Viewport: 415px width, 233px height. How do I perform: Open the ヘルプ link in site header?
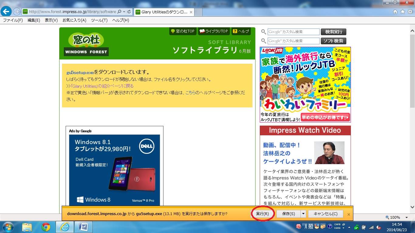point(241,31)
